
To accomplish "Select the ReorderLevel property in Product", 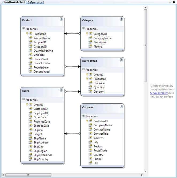I will pyautogui.click(x=41, y=67).
